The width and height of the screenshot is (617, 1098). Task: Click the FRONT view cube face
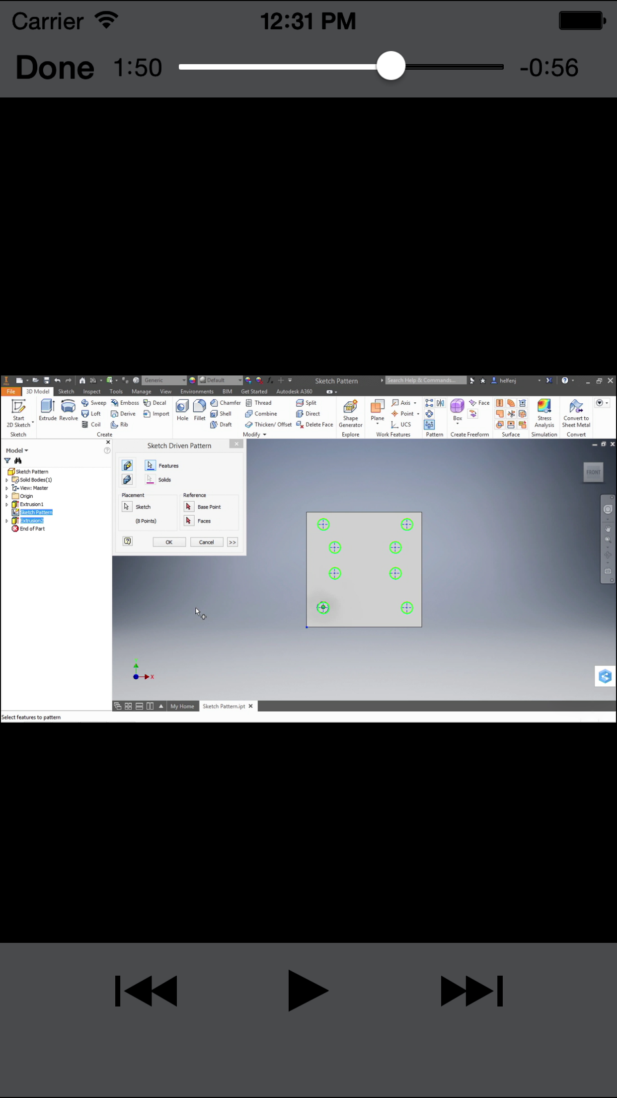(593, 472)
